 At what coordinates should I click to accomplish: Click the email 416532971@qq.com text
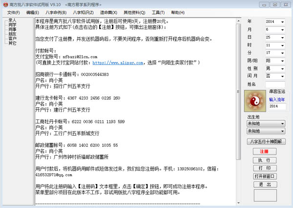54,175
